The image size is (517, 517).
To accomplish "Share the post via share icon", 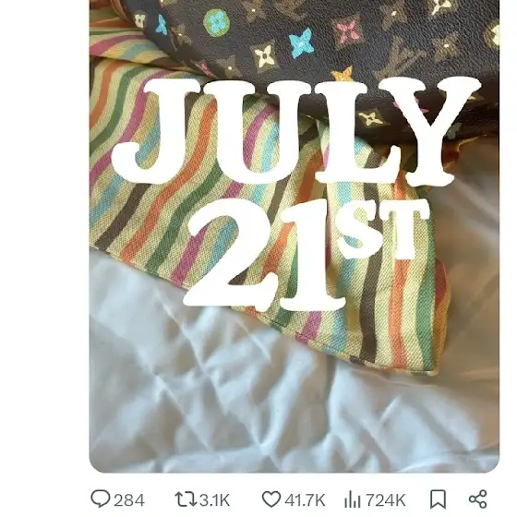I will coord(478,499).
